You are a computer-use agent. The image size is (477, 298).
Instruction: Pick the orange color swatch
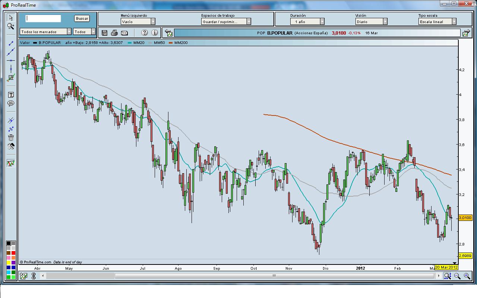[x=13, y=258]
